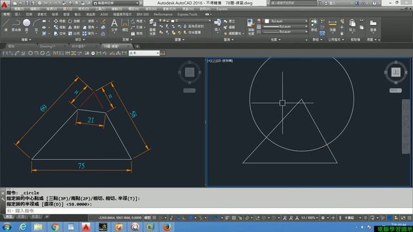
Task: Open the workspace dropdown in quick access toolbar
Action: [116, 3]
